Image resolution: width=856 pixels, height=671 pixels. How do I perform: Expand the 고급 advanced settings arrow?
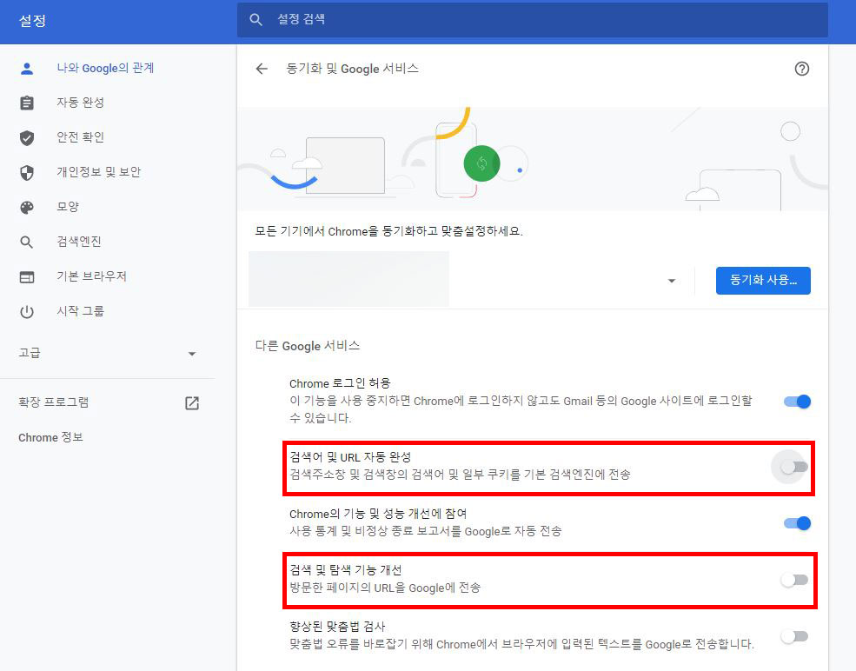191,354
